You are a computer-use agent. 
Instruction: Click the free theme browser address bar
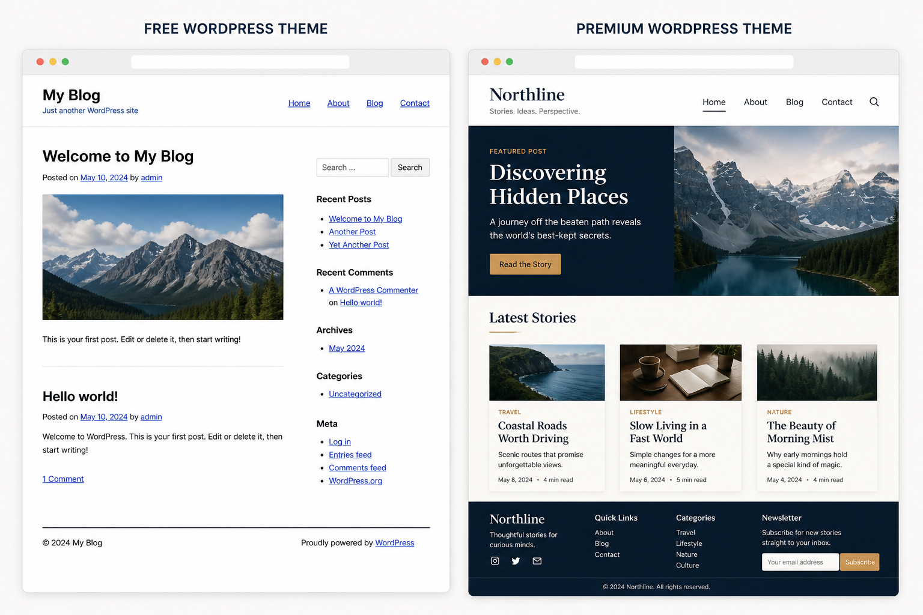click(x=240, y=62)
